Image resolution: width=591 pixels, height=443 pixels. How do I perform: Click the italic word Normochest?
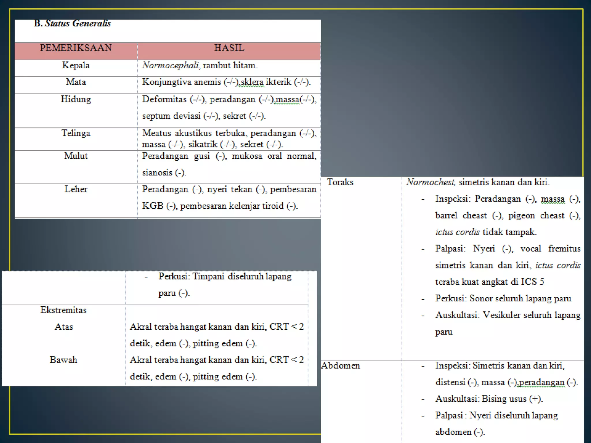click(431, 182)
